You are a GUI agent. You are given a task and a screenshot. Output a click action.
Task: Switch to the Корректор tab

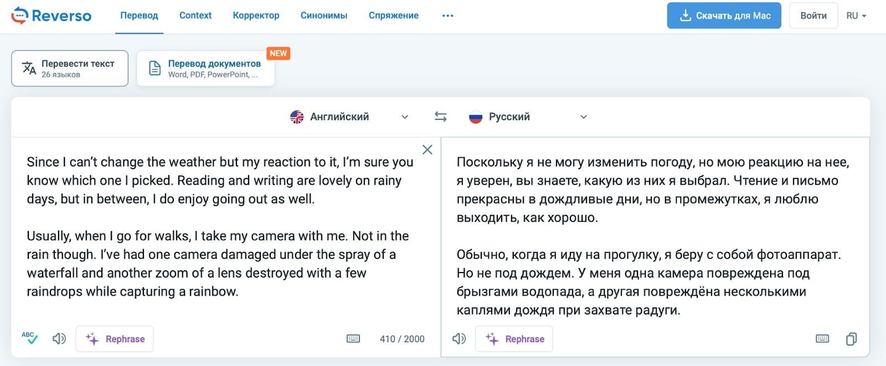pos(256,15)
